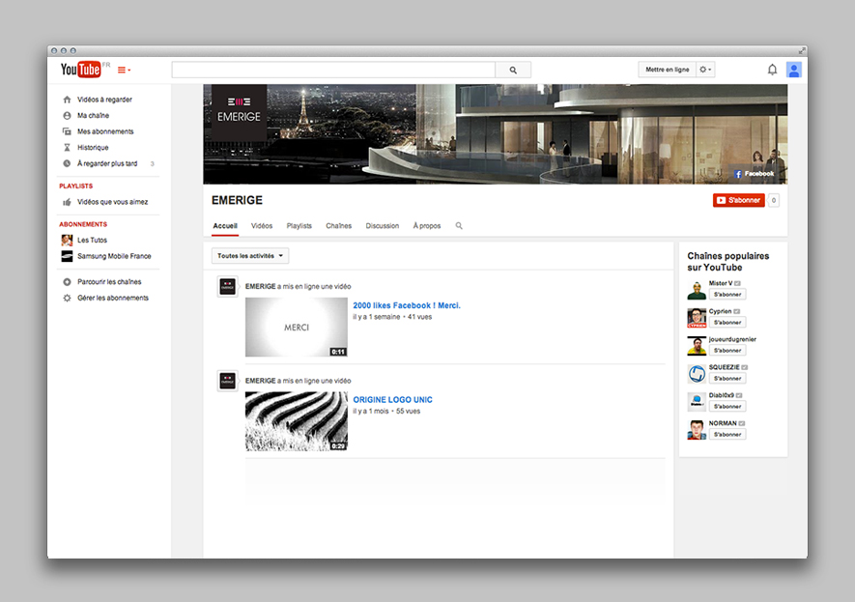
Task: Open Ma chaîne in sidebar
Action: point(94,116)
